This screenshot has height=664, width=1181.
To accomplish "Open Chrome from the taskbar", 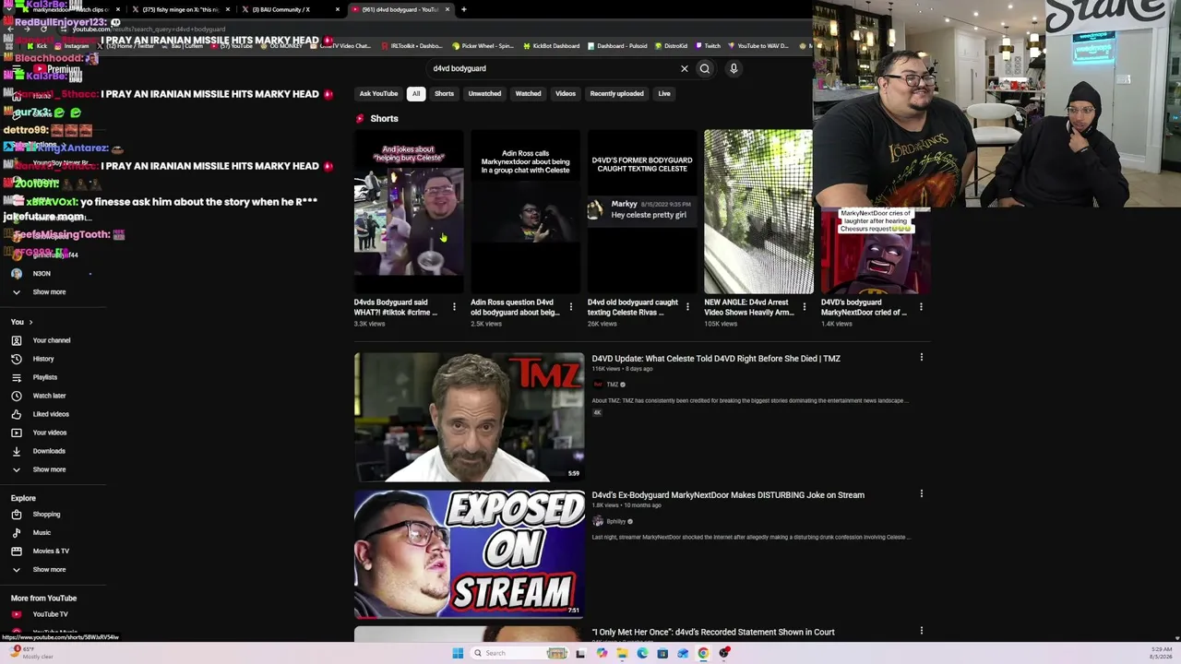I will [703, 653].
